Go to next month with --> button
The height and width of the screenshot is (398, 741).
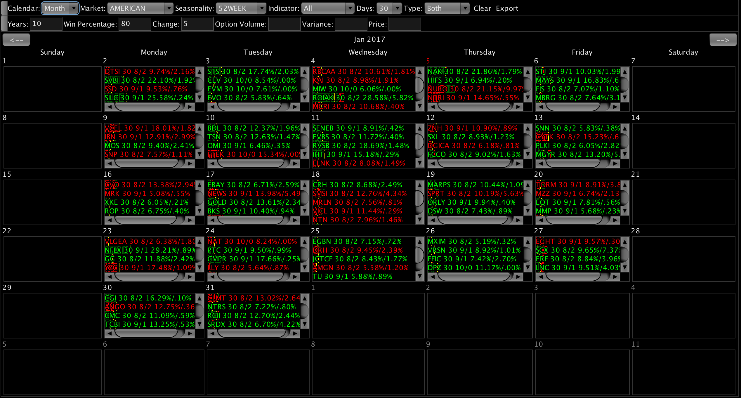click(723, 40)
